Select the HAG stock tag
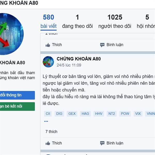The image size is (155, 155). point(85,114)
